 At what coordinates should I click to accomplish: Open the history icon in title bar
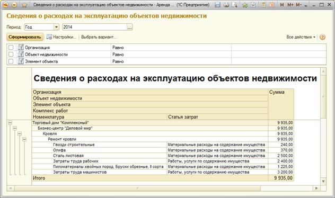253,5
